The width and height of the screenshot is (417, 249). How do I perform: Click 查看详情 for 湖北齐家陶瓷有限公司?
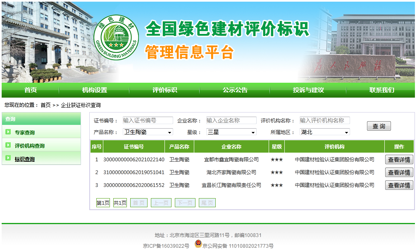(x=399, y=172)
